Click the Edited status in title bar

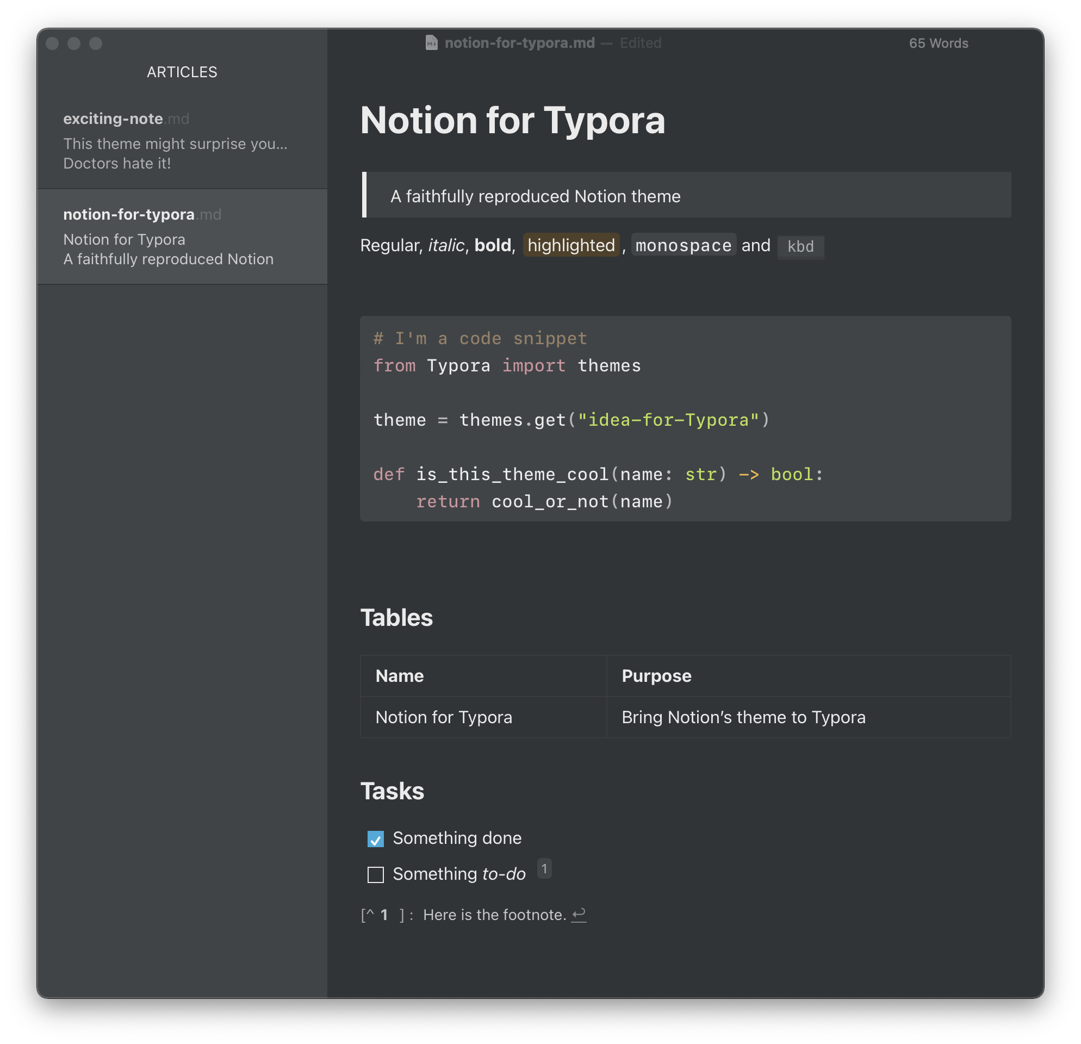(x=641, y=43)
